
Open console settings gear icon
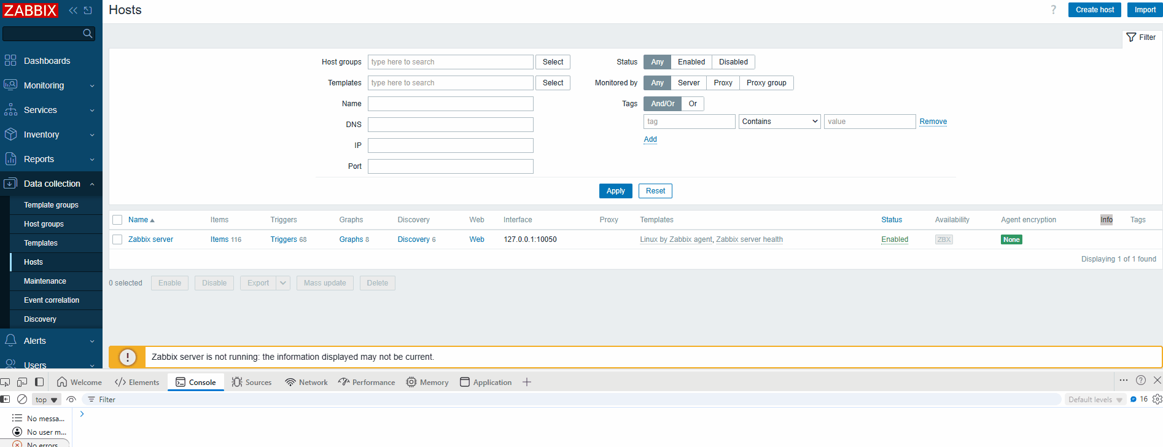(1157, 399)
